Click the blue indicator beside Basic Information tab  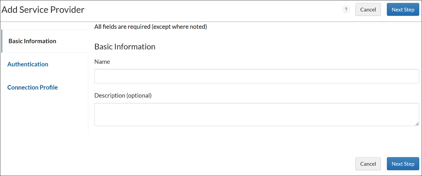tap(2, 41)
